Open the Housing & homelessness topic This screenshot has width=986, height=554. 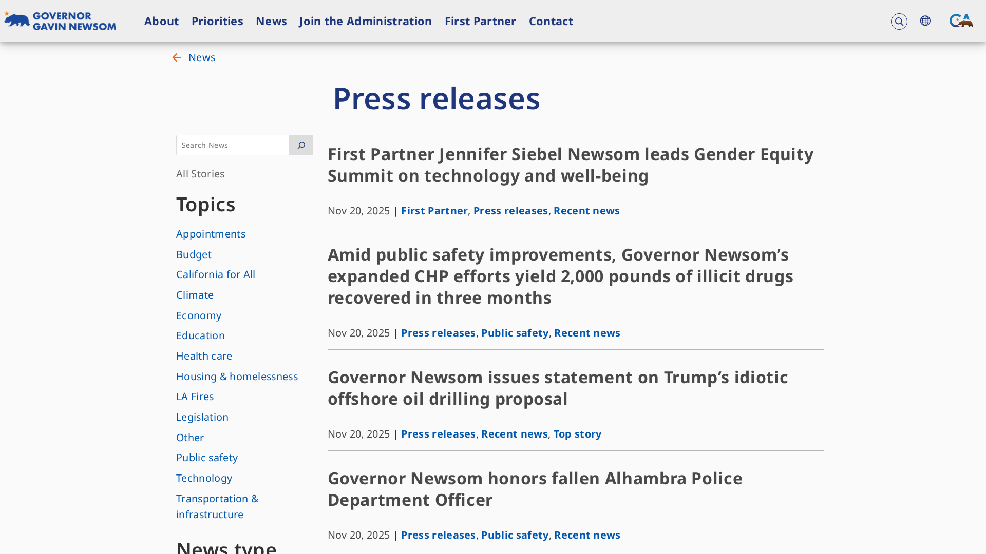tap(237, 377)
